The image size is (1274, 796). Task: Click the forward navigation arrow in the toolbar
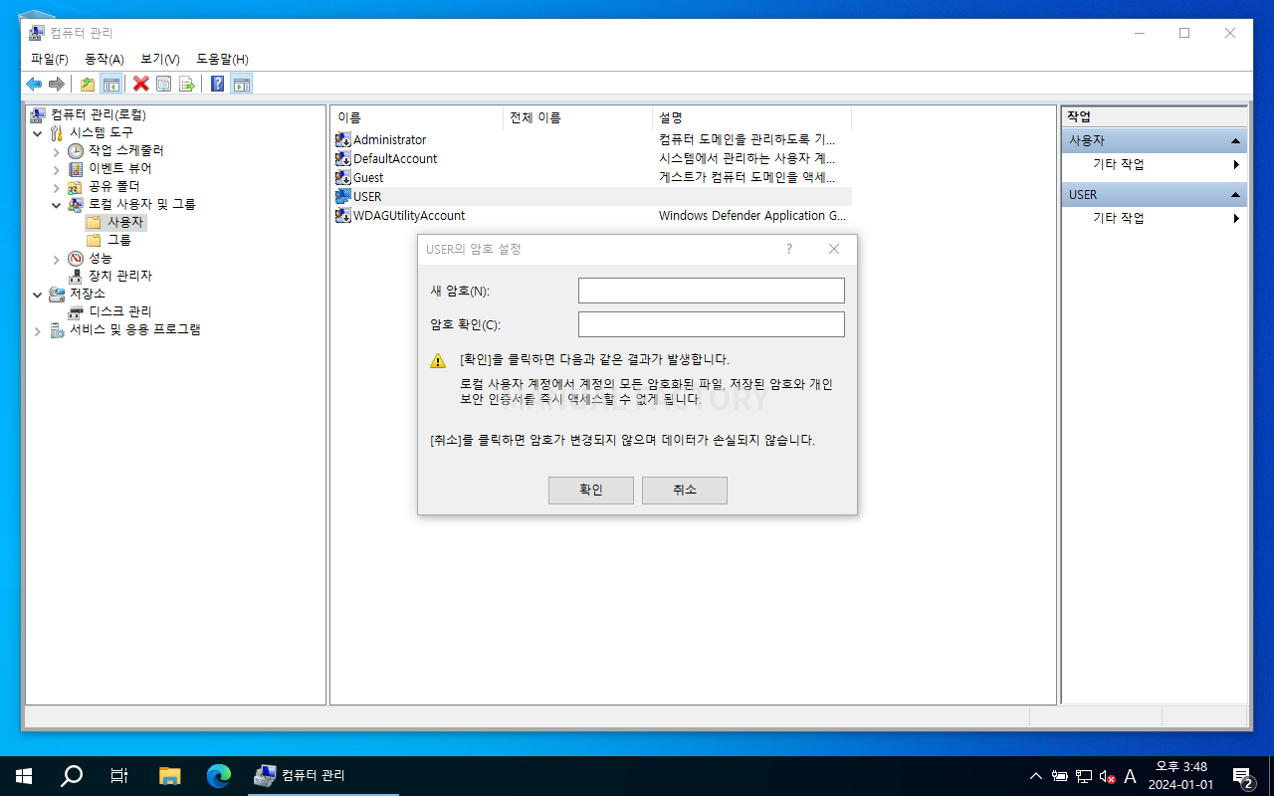coord(57,84)
